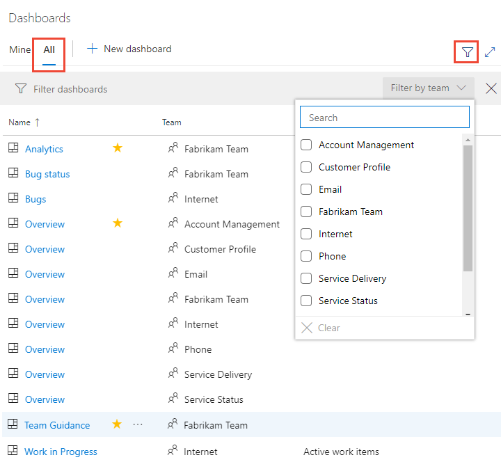The image size is (501, 462).
Task: Check the Fabrikam Team checkbox
Action: coord(306,212)
